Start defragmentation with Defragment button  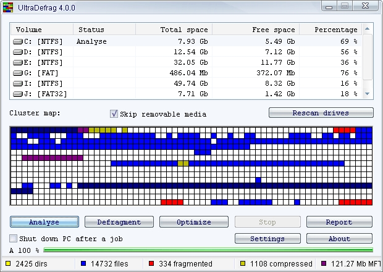click(x=118, y=222)
